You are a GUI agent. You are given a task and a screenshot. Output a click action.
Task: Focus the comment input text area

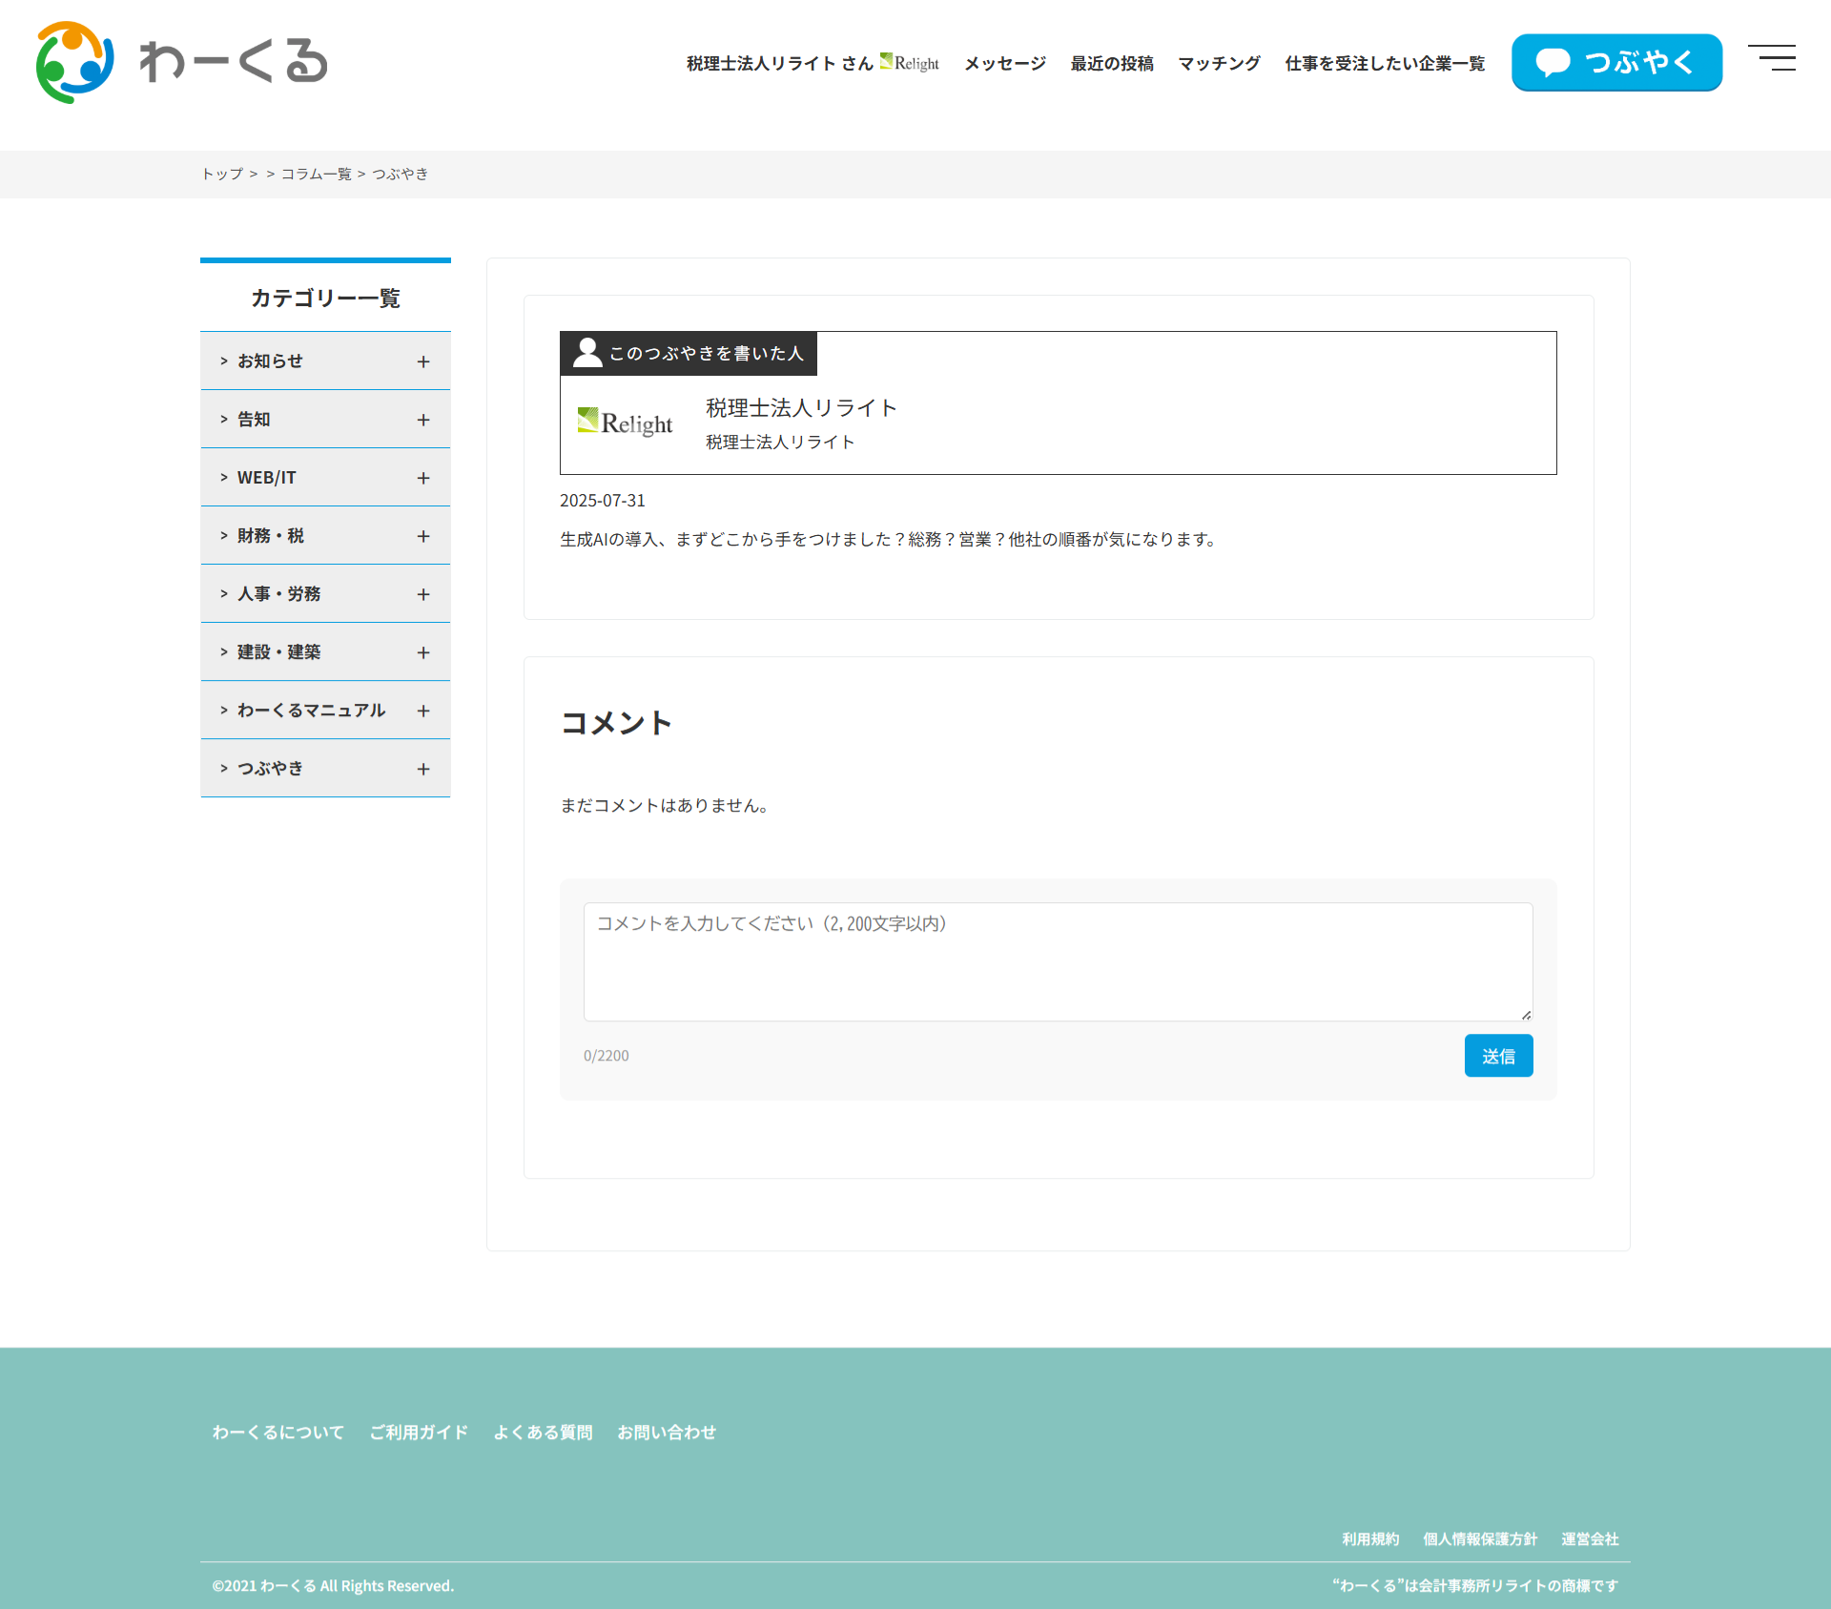(1058, 961)
